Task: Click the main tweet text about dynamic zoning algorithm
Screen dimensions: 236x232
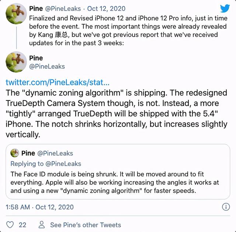Action: click(117, 113)
